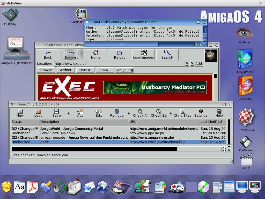Remove selected site in GuardAmy
This screenshot has height=199, width=265.
click(117, 113)
